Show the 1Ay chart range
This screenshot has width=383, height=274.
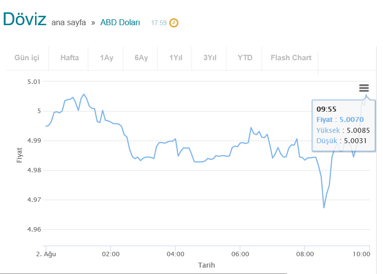click(x=107, y=58)
